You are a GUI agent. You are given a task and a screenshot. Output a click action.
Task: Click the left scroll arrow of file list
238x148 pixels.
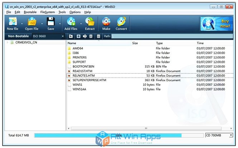click(69, 129)
